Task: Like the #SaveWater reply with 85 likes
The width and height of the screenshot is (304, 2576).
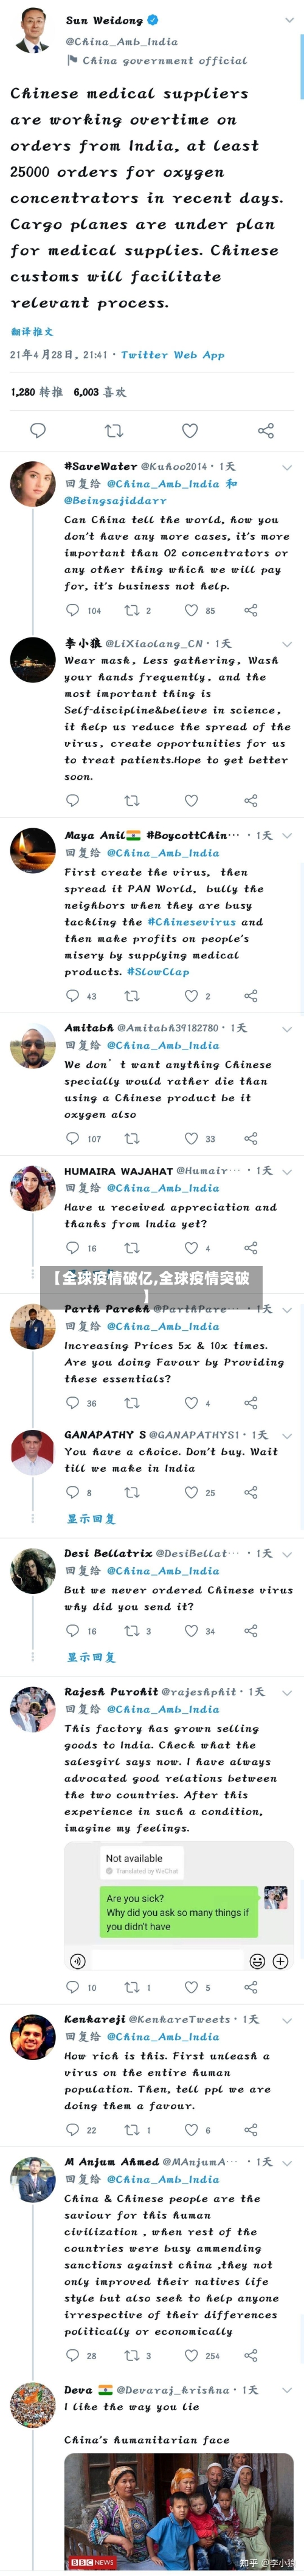Action: [191, 610]
